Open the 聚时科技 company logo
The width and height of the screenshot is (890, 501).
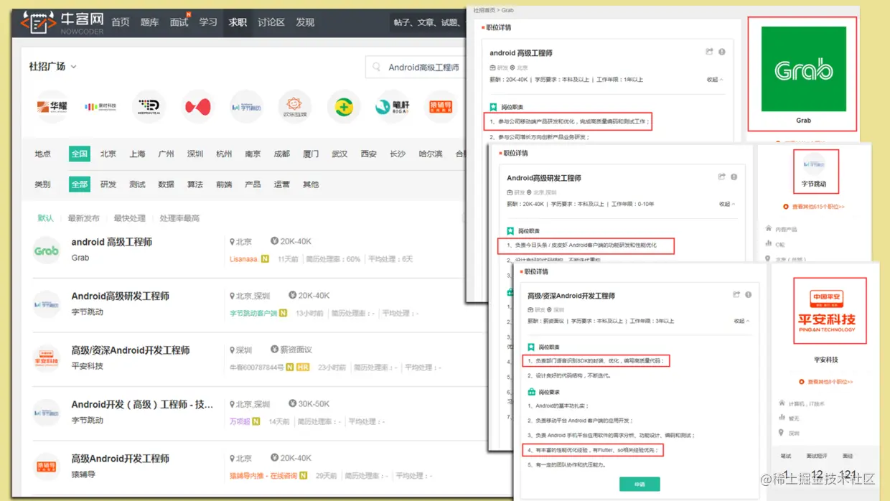[100, 107]
